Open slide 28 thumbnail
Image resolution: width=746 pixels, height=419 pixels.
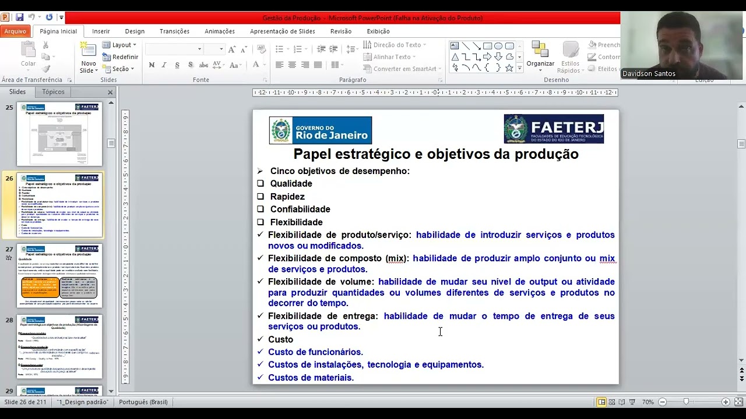pyautogui.click(x=59, y=347)
